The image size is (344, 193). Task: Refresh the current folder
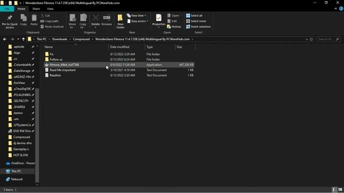click(311, 39)
